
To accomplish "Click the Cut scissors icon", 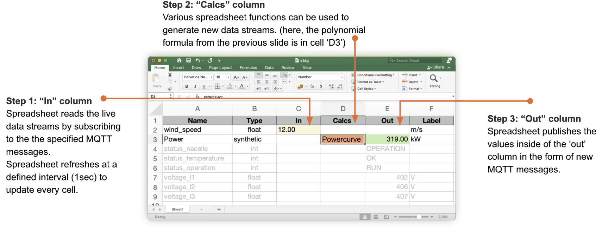I will coord(170,75).
